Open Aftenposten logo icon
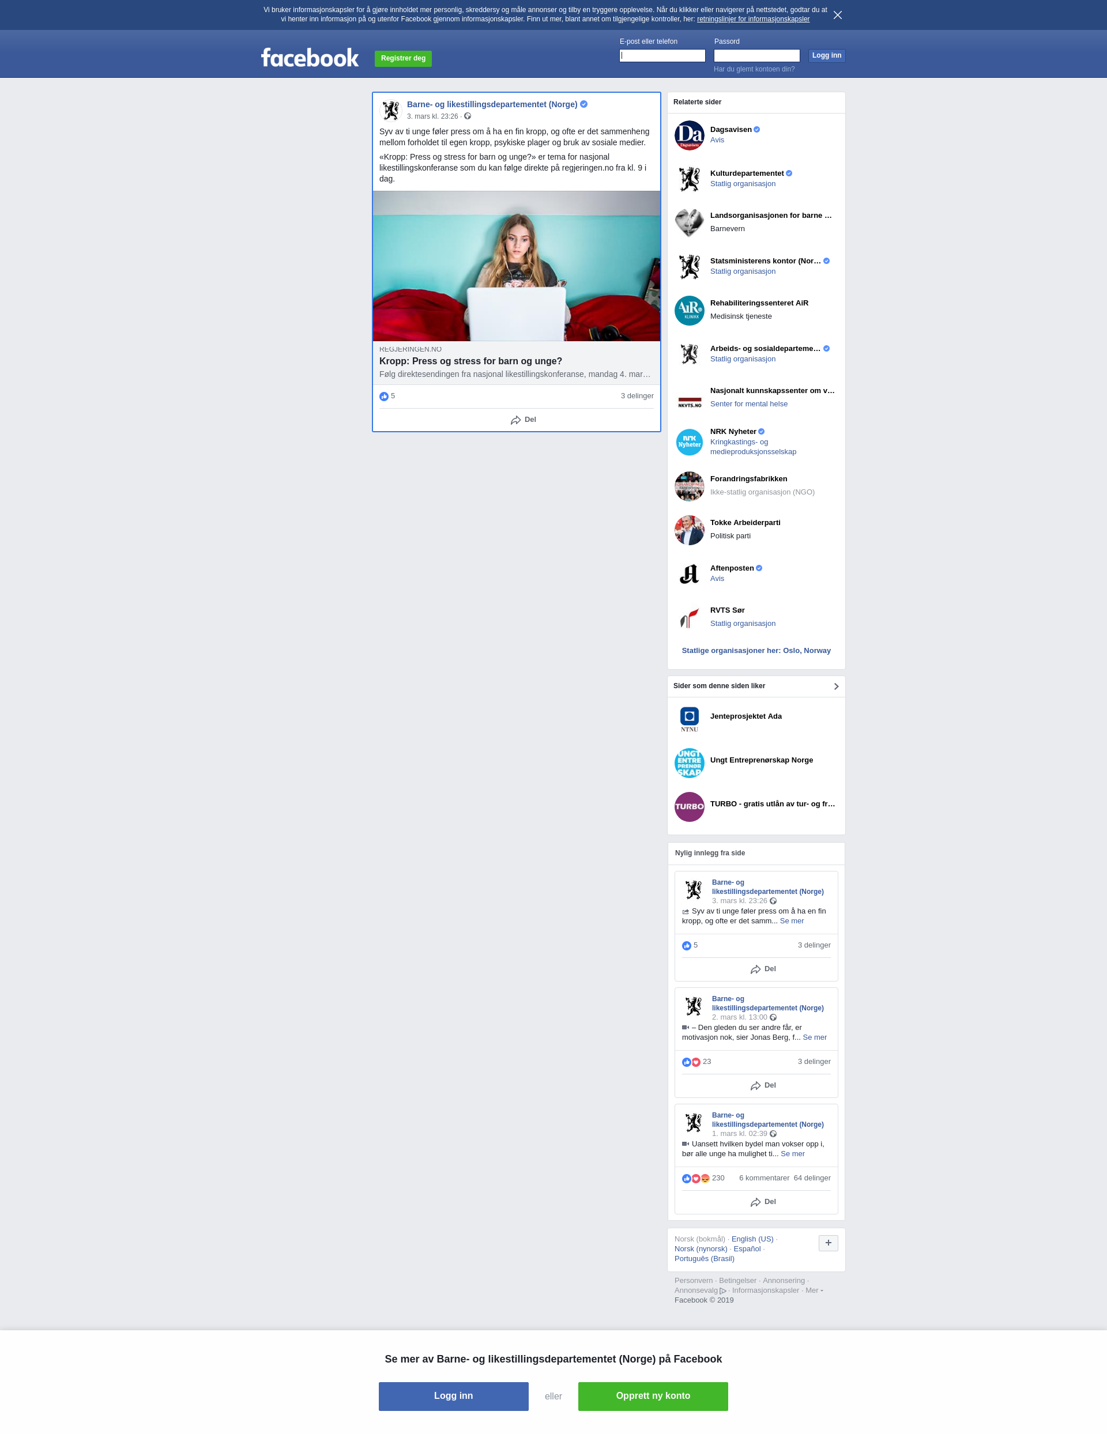Image resolution: width=1107 pixels, height=1434 pixels. [689, 574]
